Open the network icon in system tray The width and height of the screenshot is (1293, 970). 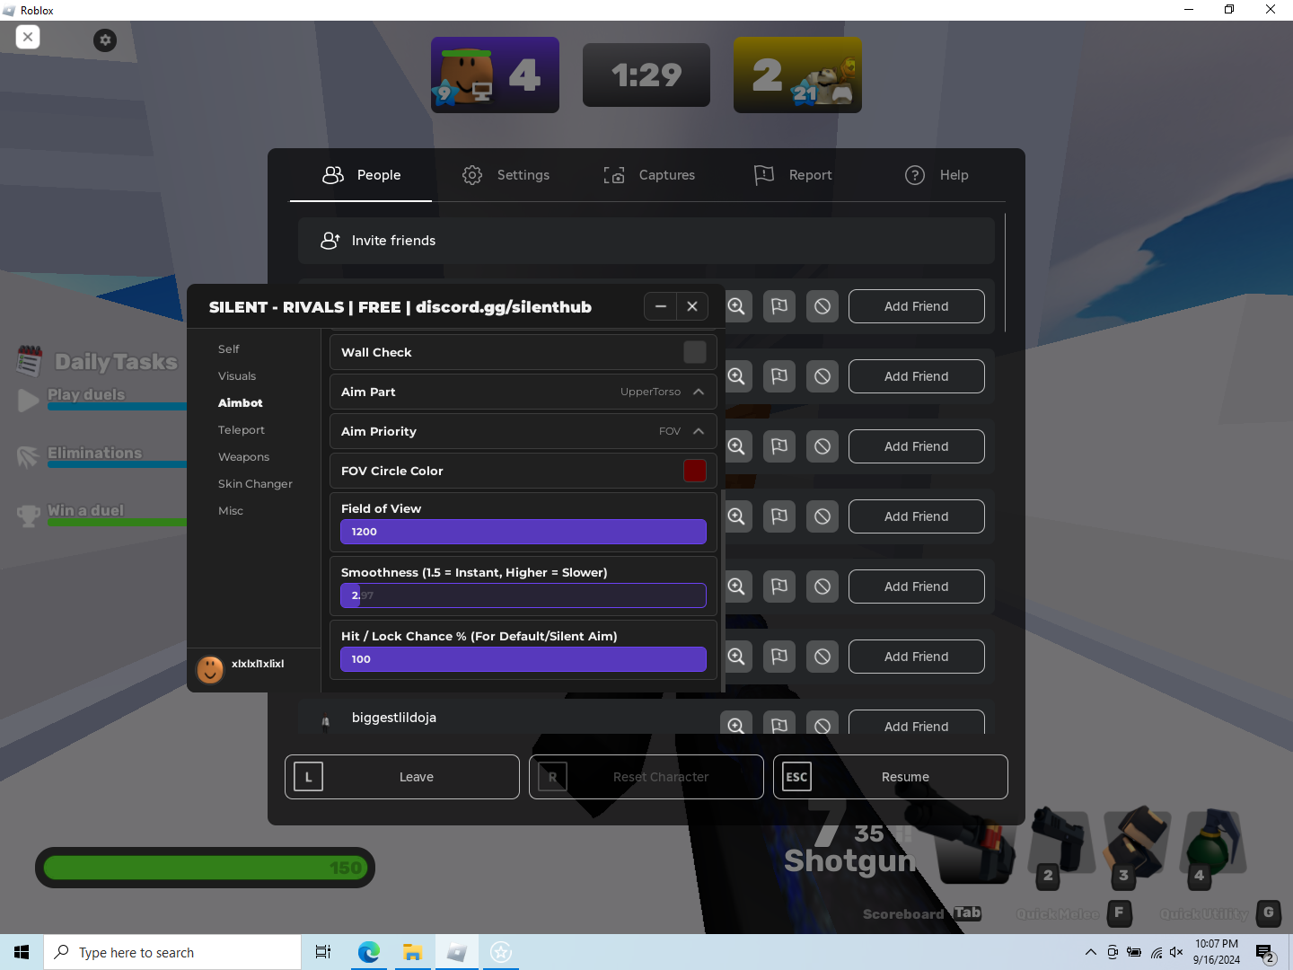[1156, 952]
